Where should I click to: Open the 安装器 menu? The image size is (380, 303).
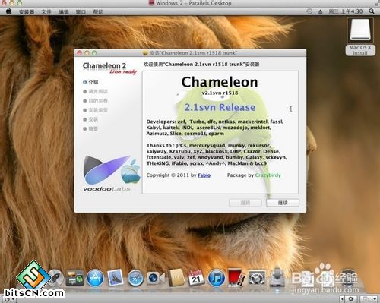click(x=27, y=11)
